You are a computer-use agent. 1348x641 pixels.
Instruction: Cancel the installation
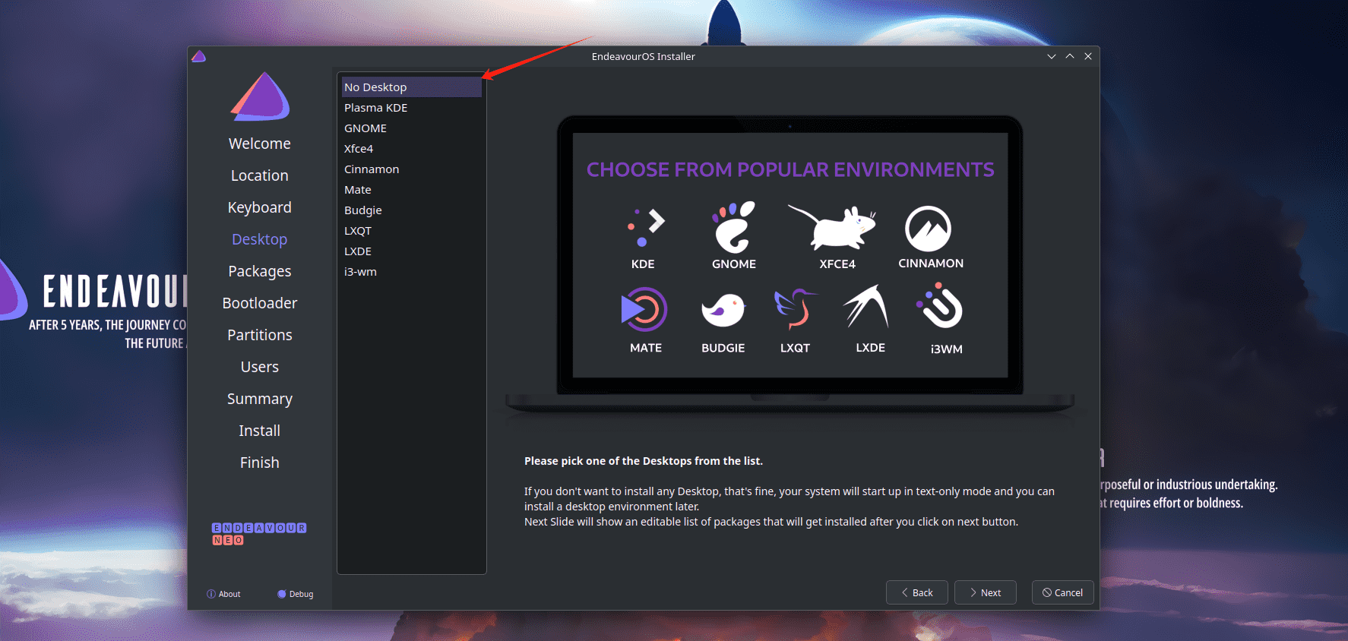[1063, 592]
